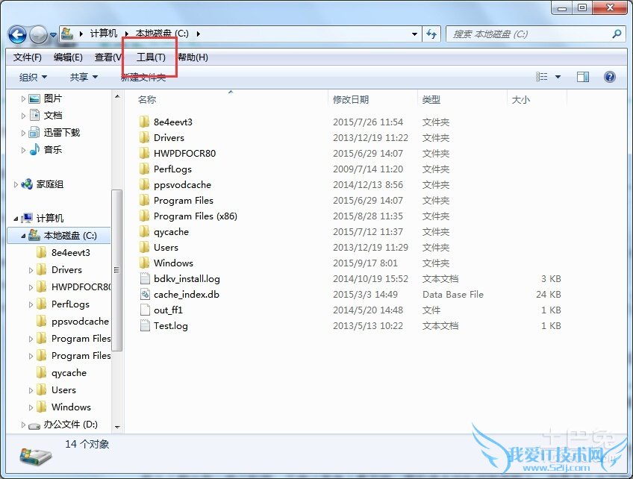Select the HWPDFOCR80 folder icon in the file list
The height and width of the screenshot is (479, 633).
point(144,154)
